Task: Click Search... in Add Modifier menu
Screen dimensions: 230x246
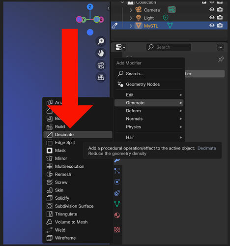Action: coord(149,74)
